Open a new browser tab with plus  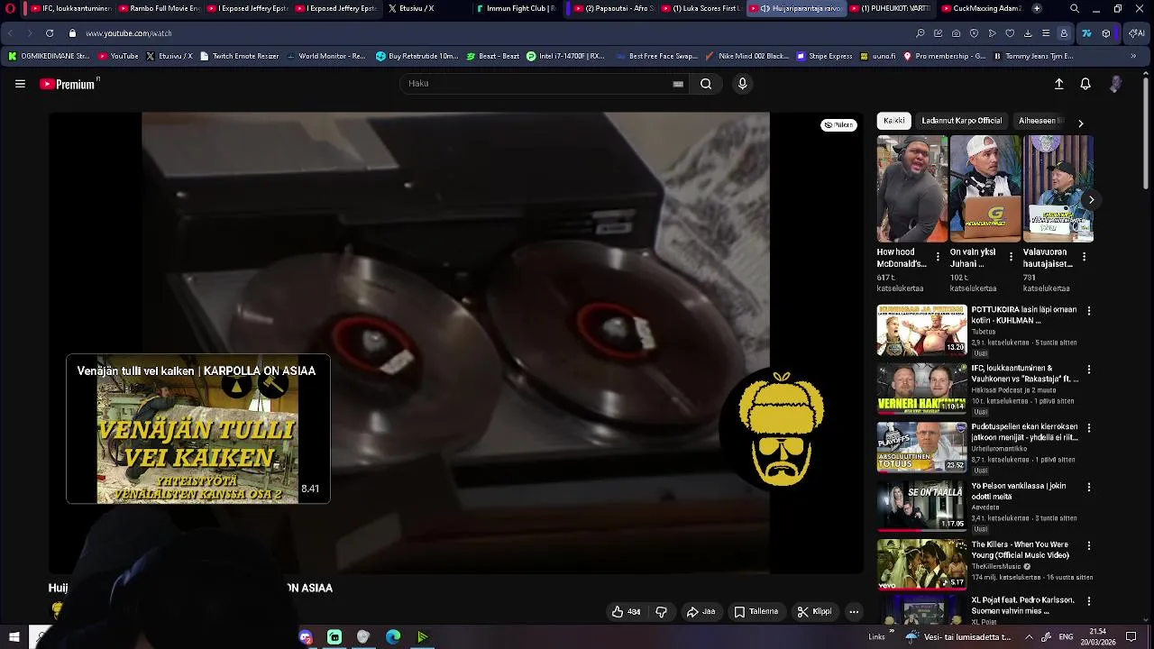1037,8
